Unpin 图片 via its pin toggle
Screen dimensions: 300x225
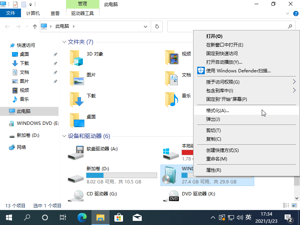[55, 81]
